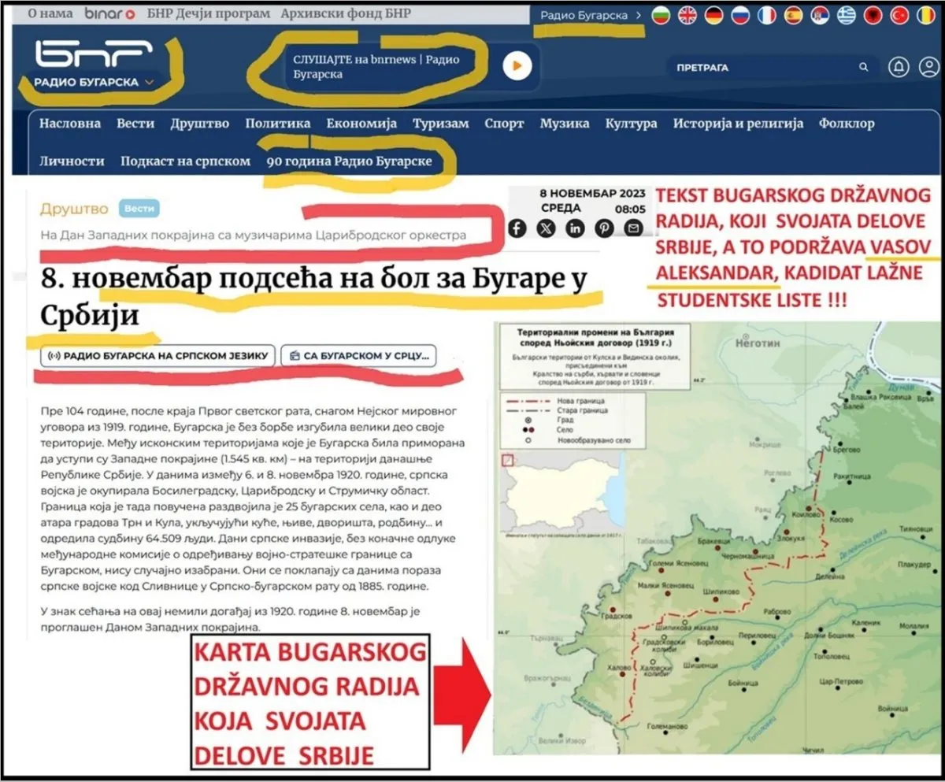Image resolution: width=945 pixels, height=782 pixels.
Task: Share the article by email icon
Action: point(633,228)
